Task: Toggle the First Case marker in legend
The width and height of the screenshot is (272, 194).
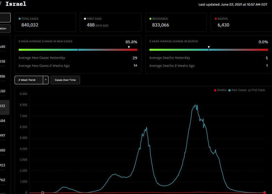Action: (256, 90)
